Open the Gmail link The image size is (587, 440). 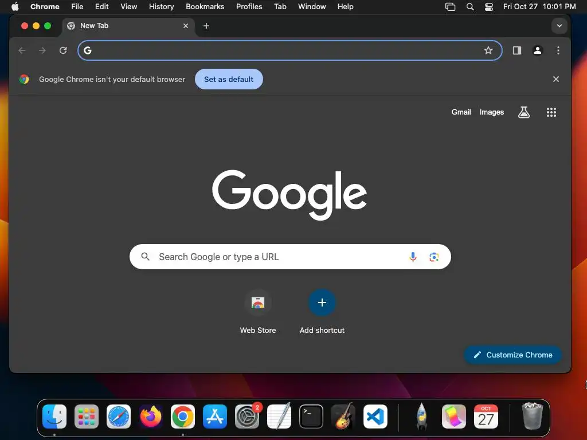point(461,112)
